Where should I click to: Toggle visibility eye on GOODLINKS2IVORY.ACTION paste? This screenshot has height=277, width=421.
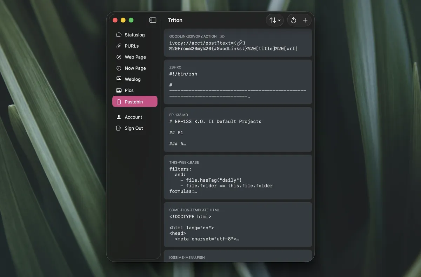222,36
